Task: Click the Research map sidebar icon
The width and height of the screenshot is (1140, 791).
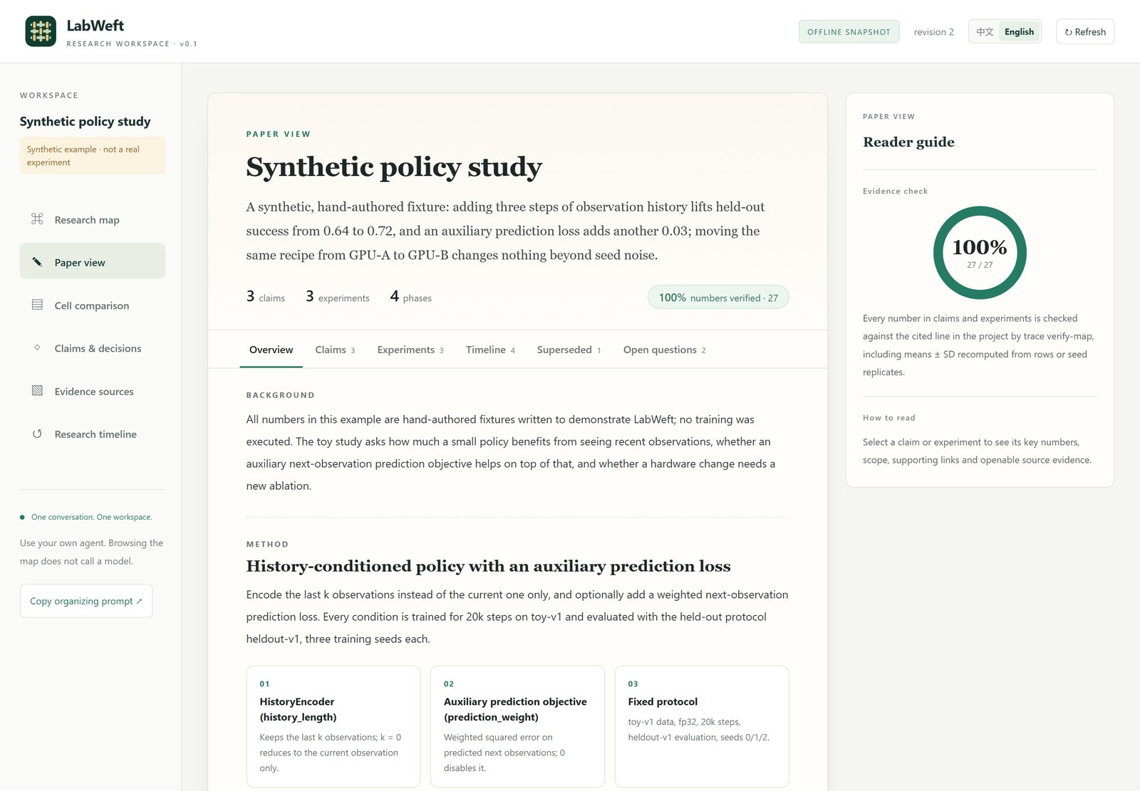Action: pyautogui.click(x=37, y=219)
